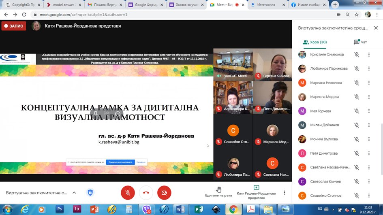383x215 pixels.
Task: Unmute microphone with the red mic button
Action: pyautogui.click(x=128, y=193)
